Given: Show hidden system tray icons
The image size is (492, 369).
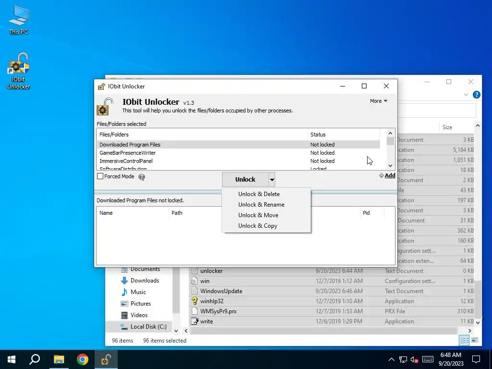Looking at the screenshot, I should [392, 359].
